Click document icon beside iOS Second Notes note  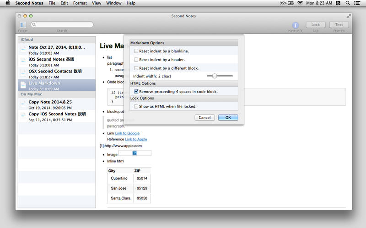[x=23, y=61]
